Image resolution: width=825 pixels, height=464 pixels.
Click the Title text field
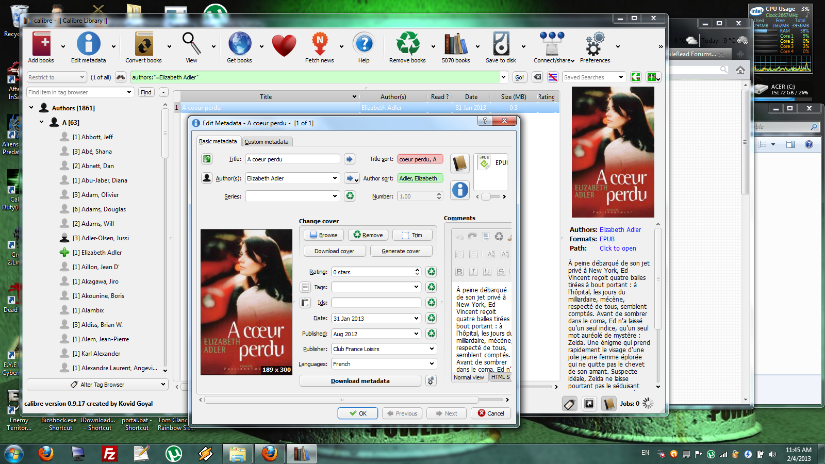pyautogui.click(x=292, y=159)
